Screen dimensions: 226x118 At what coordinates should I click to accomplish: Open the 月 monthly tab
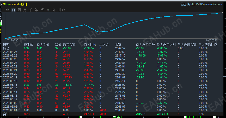25,10
